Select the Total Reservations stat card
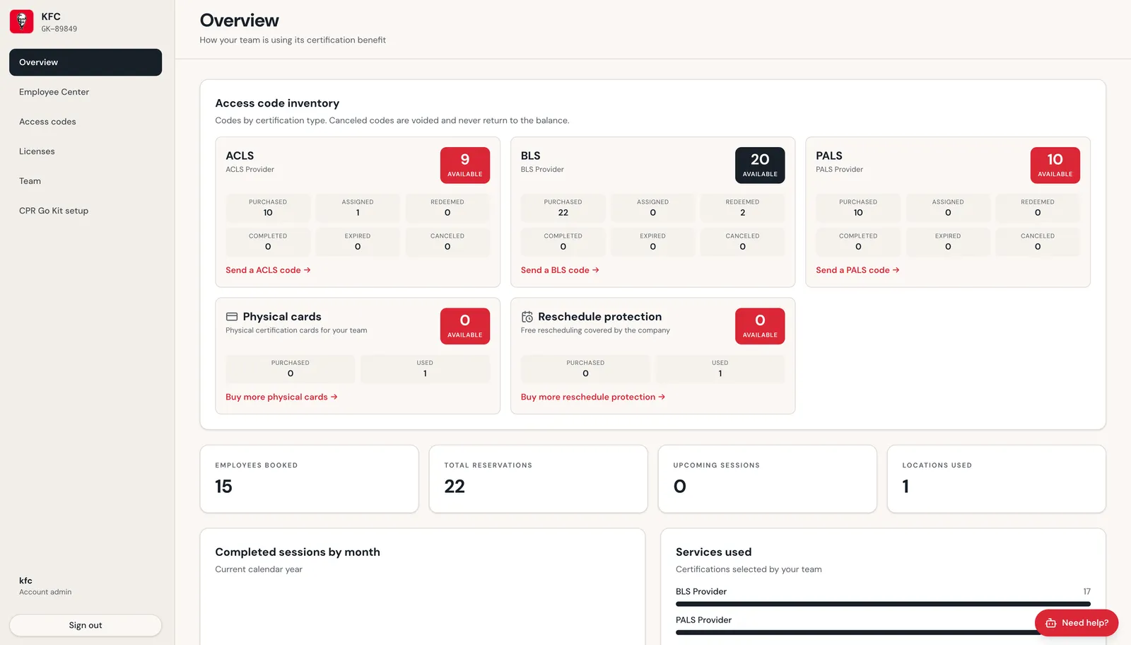 (538, 479)
